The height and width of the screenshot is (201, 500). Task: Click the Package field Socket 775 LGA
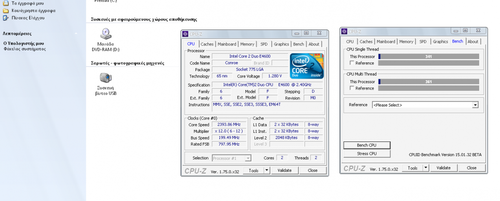pos(250,69)
